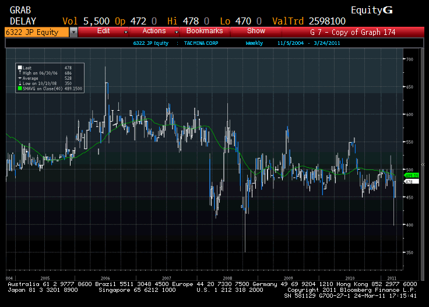The image size is (429, 307).
Task: Expand the Edit menu arrow
Action: click(x=125, y=32)
